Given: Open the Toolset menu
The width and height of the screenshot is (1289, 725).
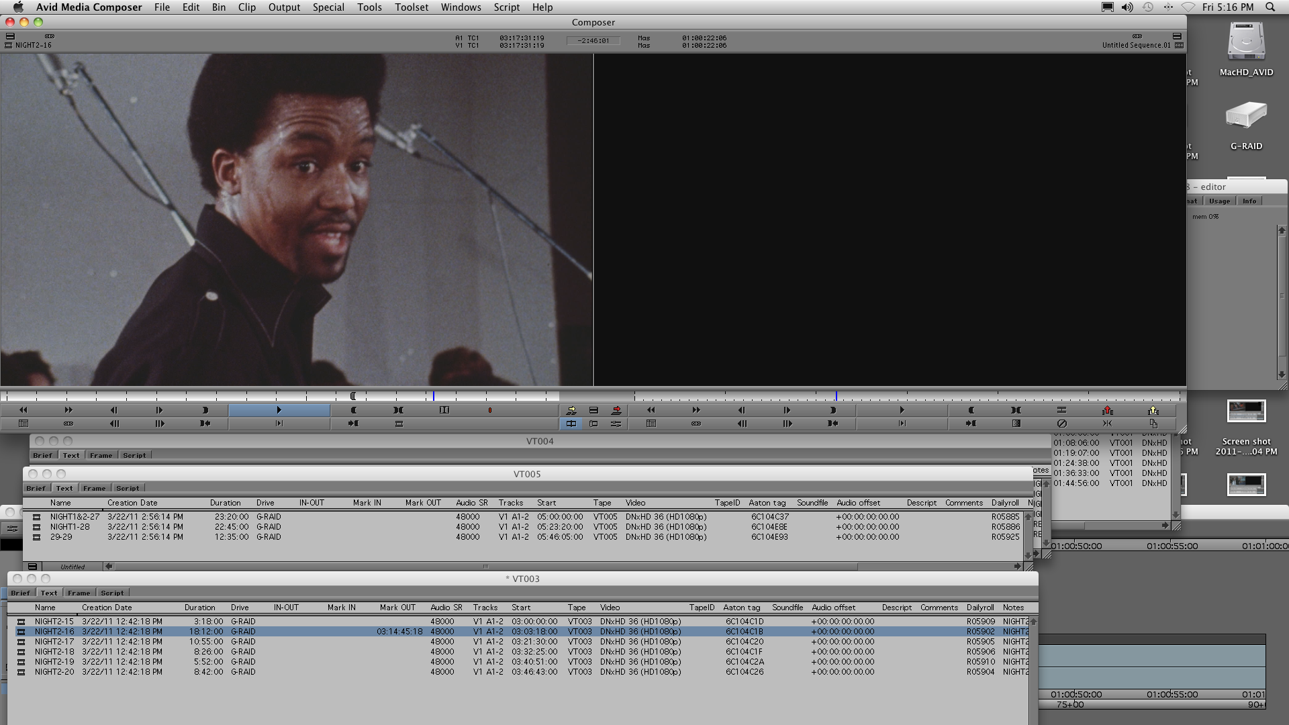Looking at the screenshot, I should coord(411,7).
